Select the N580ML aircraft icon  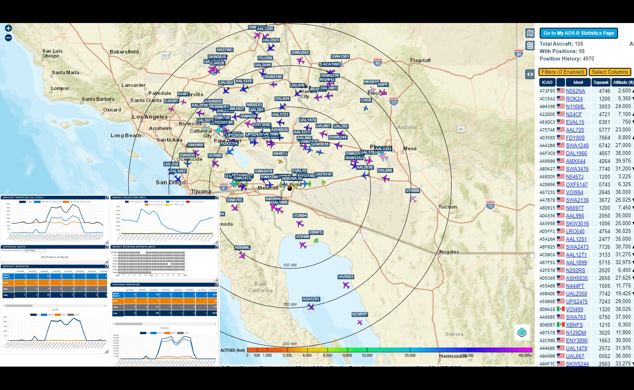(242, 255)
